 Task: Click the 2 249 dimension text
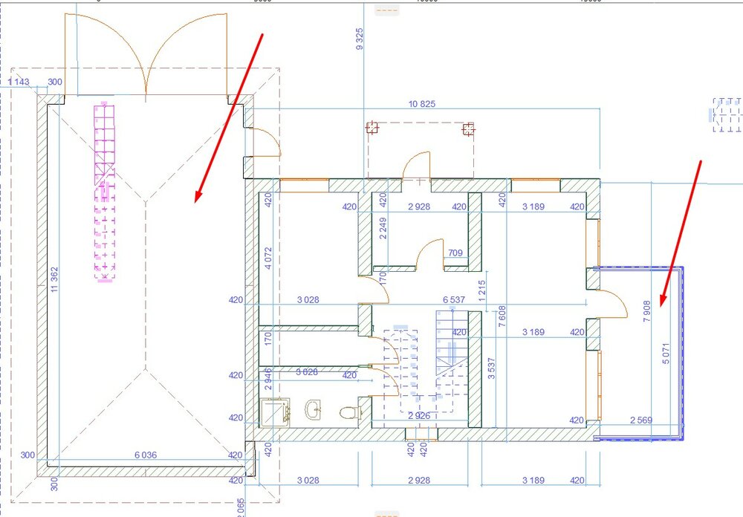point(383,228)
